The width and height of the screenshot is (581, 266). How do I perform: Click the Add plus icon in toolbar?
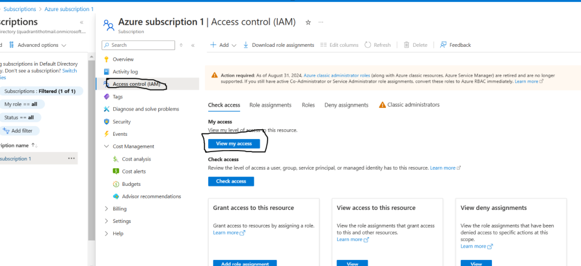point(213,45)
